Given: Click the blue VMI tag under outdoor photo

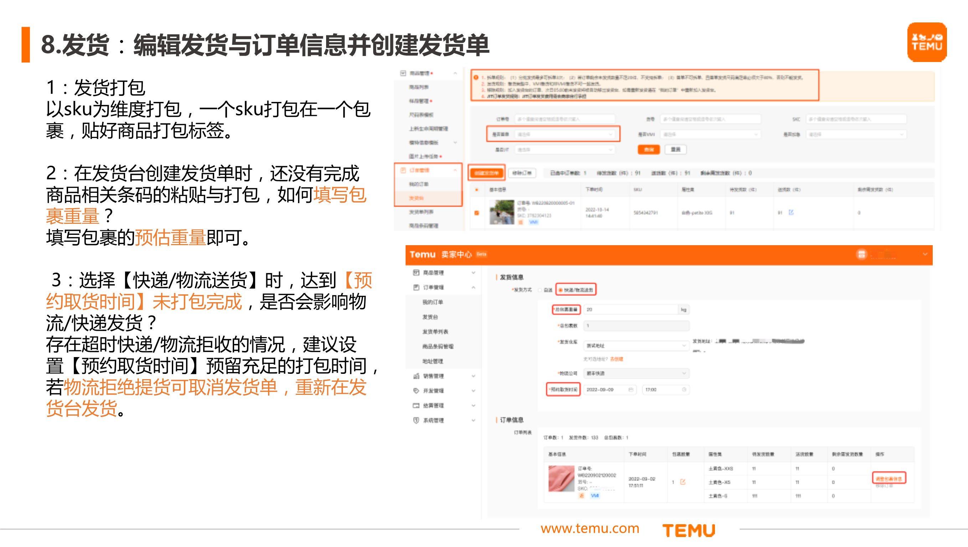Looking at the screenshot, I should pos(533,222).
